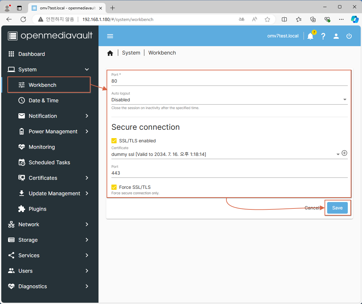Viewport: 362px width, 304px height.
Task: Expand the Storage menu
Action: (x=87, y=240)
